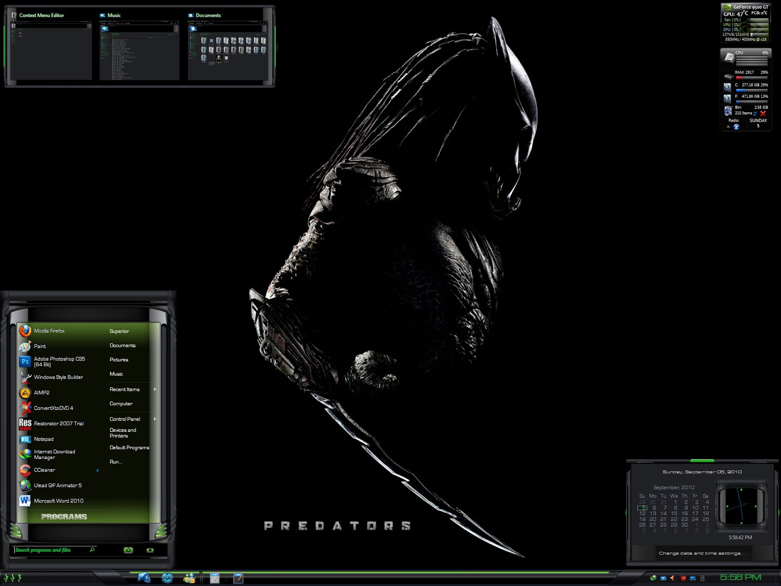Select September 15 in the calendar
Viewport: 781px width, 586px height.
click(x=674, y=513)
